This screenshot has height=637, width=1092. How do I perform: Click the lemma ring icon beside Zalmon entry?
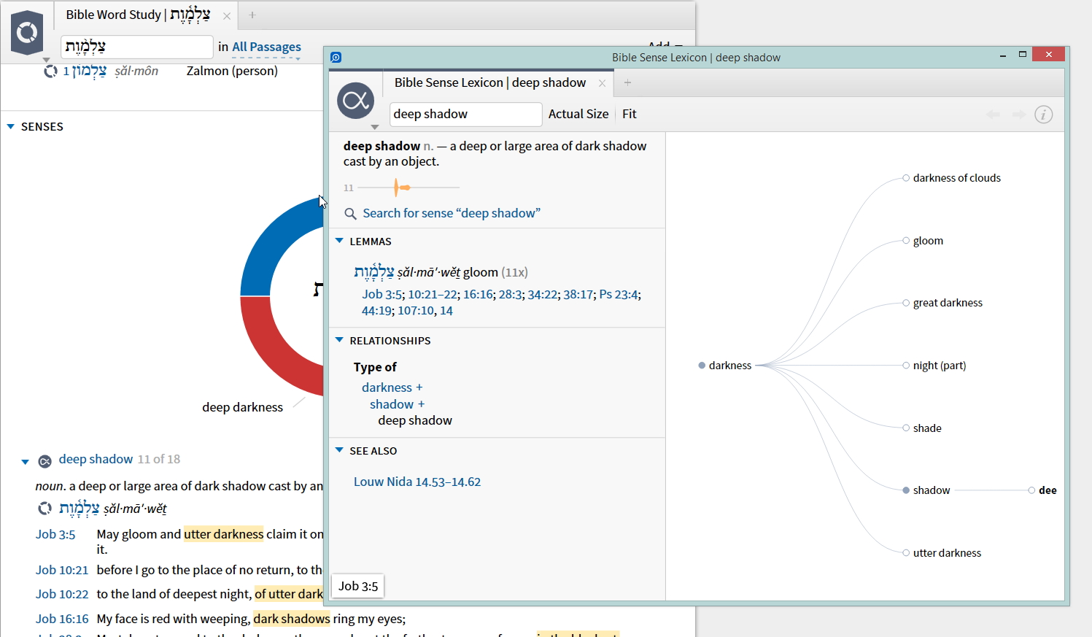click(x=50, y=72)
